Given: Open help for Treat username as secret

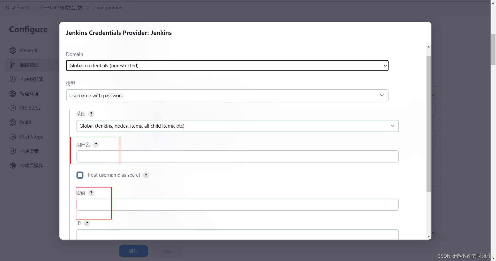Looking at the screenshot, I should coord(146,175).
